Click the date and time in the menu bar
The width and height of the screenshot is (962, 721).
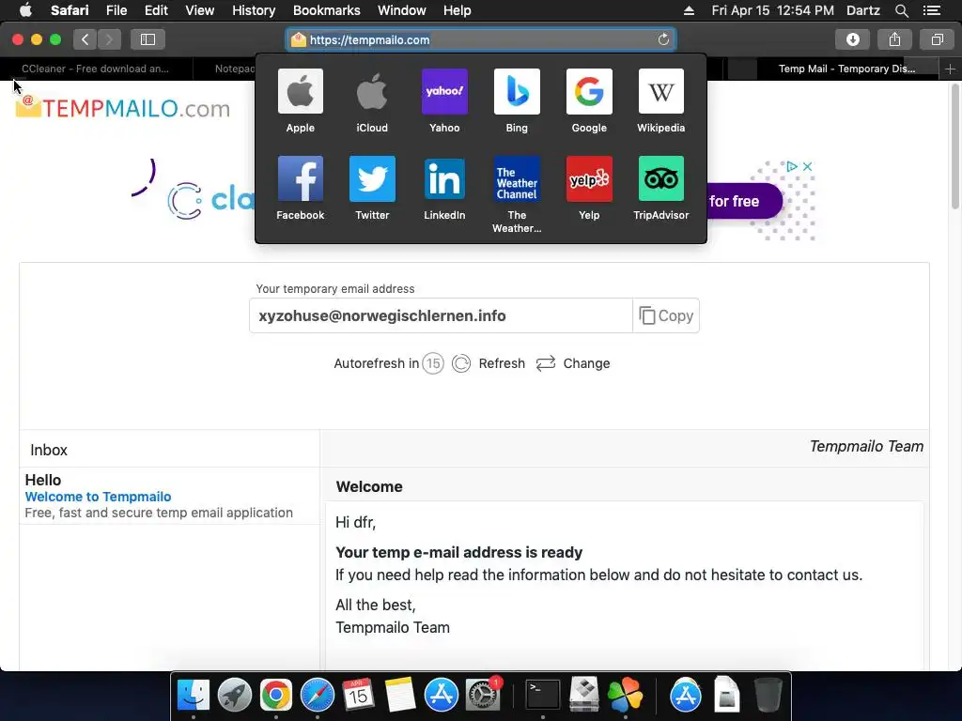[772, 10]
